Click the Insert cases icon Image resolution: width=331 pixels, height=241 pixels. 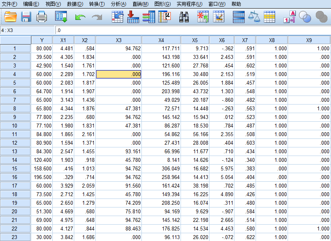coord(203,17)
